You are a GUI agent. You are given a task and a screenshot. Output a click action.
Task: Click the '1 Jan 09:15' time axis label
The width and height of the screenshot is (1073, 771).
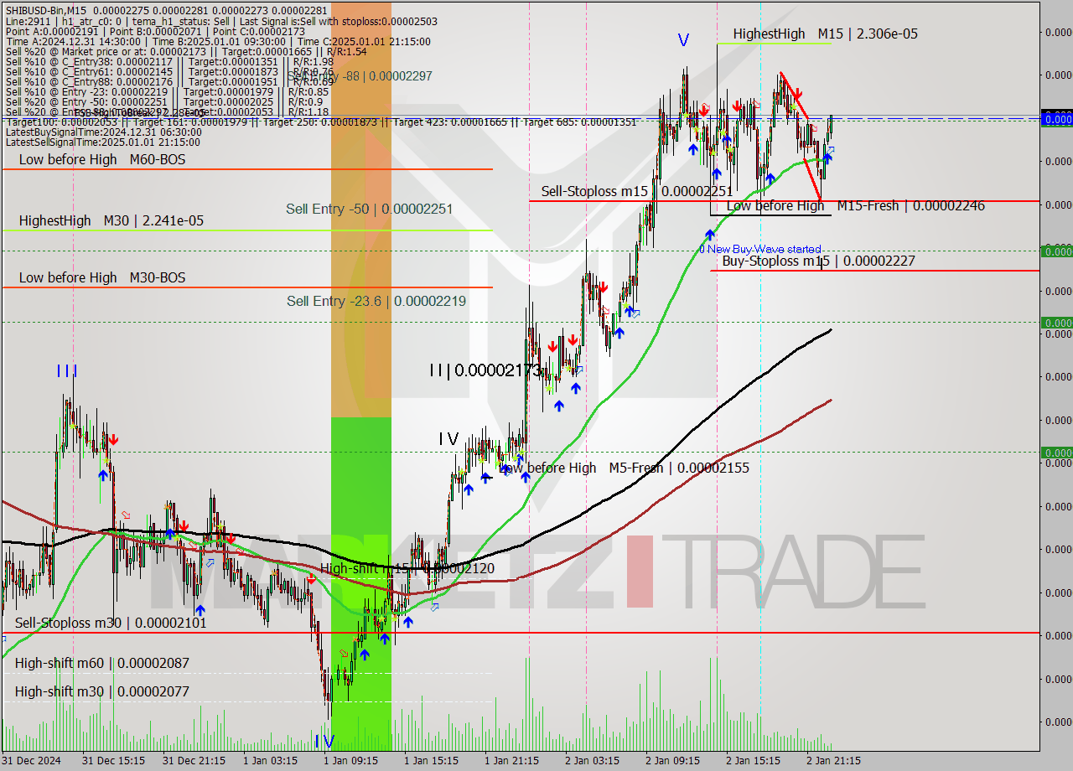(350, 761)
